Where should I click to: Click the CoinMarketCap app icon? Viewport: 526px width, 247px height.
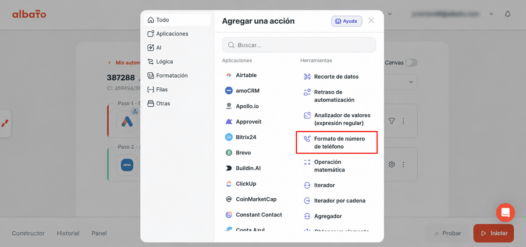(229, 199)
